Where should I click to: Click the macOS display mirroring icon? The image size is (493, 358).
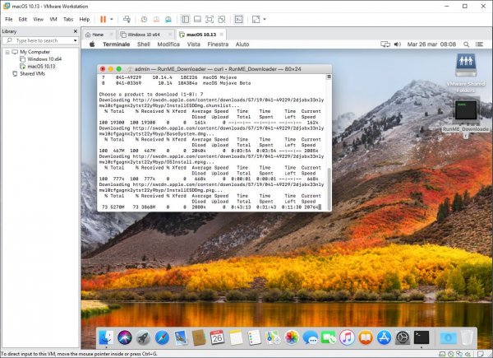click(385, 44)
